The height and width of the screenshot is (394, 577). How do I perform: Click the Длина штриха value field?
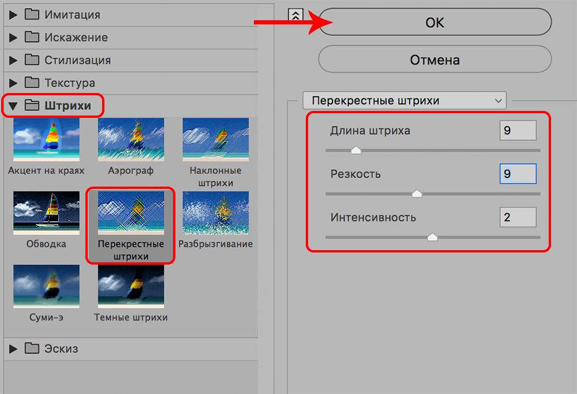click(518, 130)
